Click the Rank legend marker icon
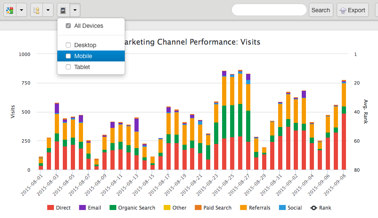The width and height of the screenshot is (378, 218). [x=314, y=208]
